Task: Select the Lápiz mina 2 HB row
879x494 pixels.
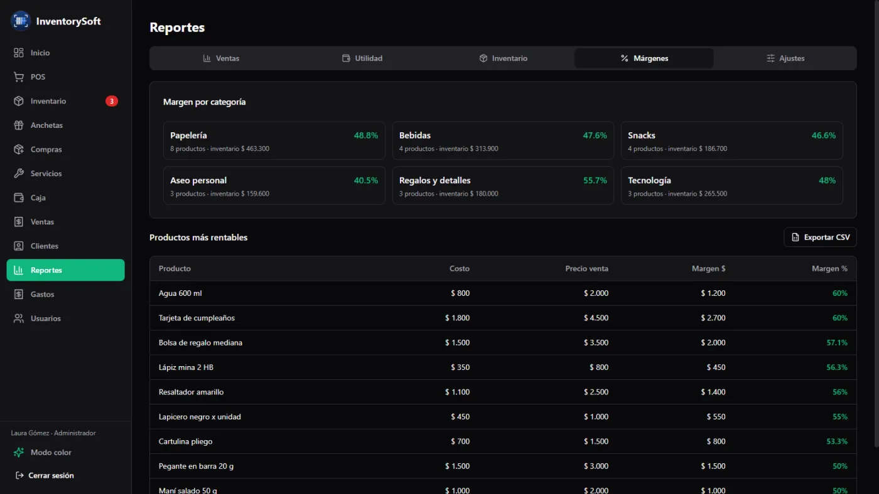Action: pos(503,367)
